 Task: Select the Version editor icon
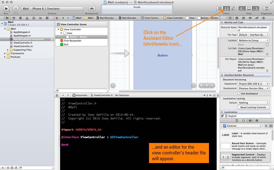(x=233, y=9)
